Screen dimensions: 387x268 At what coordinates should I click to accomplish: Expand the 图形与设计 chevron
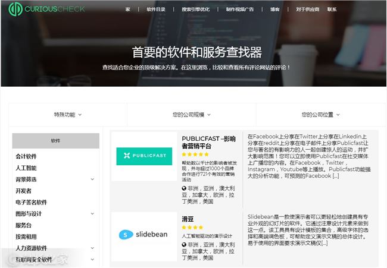[x=92, y=213]
